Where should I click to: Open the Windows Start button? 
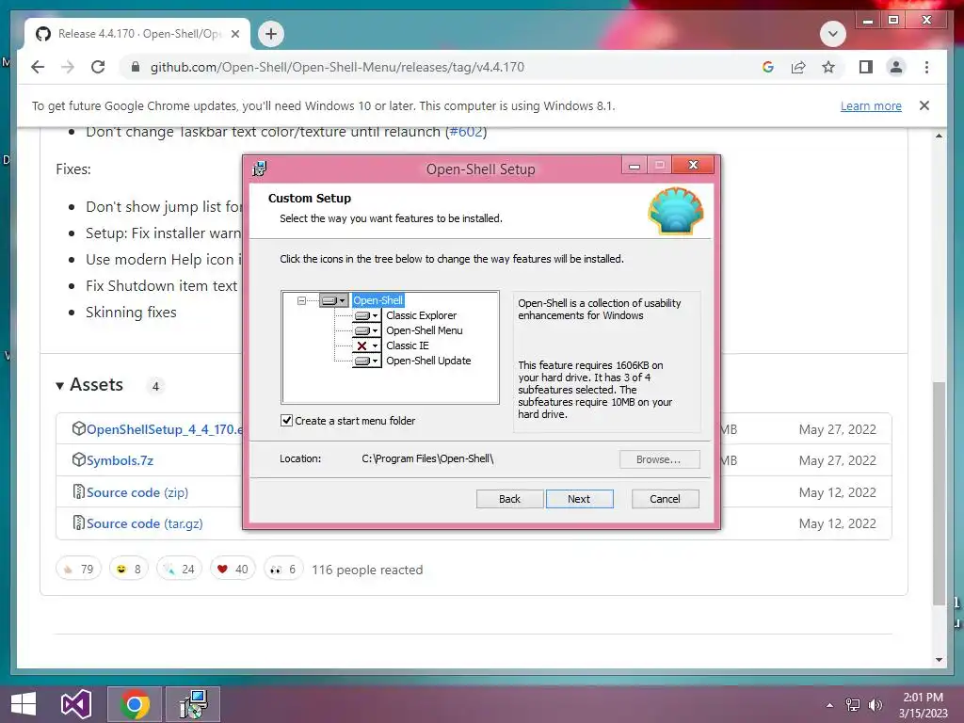[x=24, y=704]
